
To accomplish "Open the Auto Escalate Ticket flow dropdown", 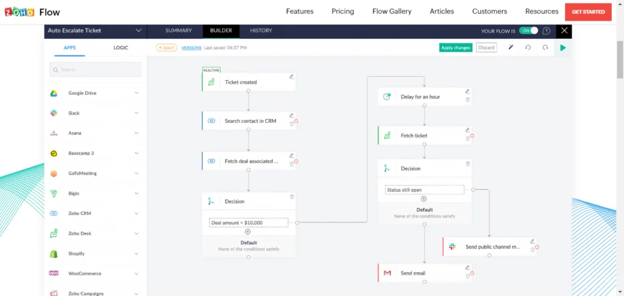I will (138, 30).
